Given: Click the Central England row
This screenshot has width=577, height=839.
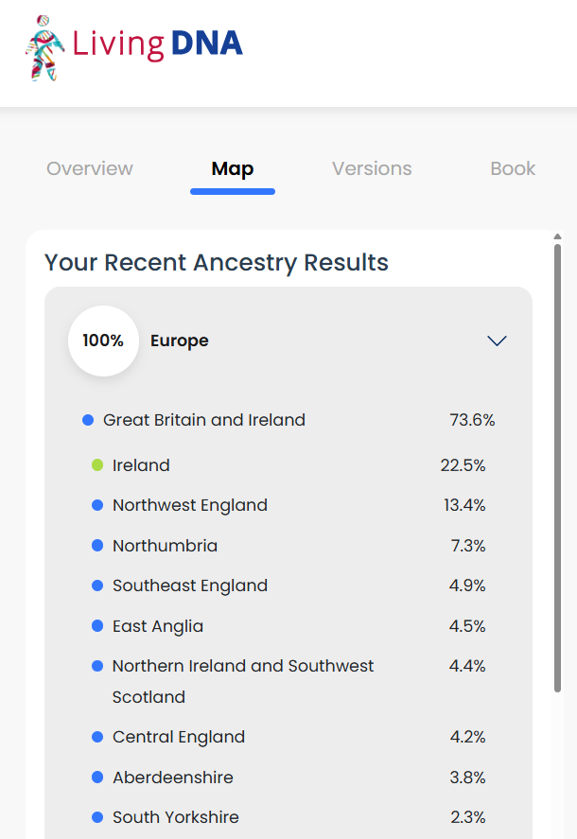Looking at the screenshot, I should [288, 737].
